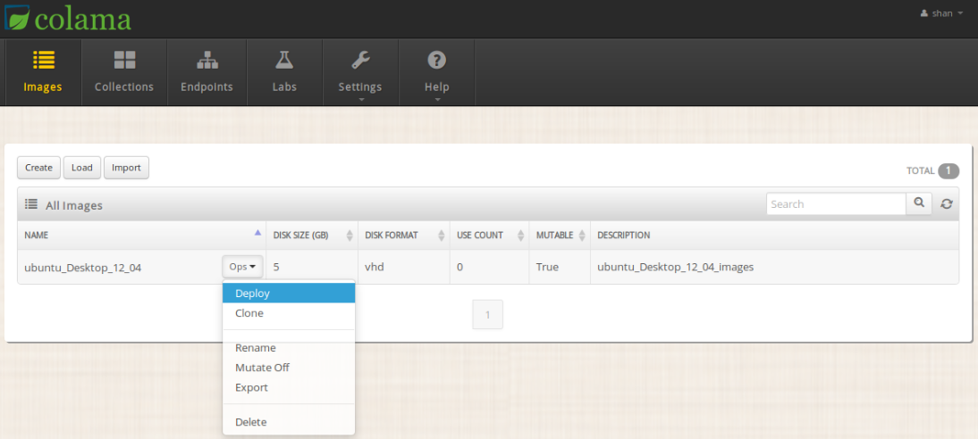Choose Clone from the Ops menu
978x439 pixels.
pos(289,313)
